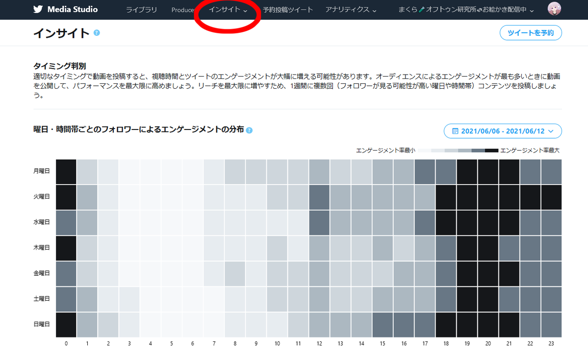588x362 pixels.
Task: Click the calendar icon in date range selector
Action: tap(455, 131)
